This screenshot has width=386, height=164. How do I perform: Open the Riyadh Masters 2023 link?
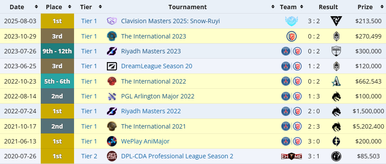coord(151,51)
